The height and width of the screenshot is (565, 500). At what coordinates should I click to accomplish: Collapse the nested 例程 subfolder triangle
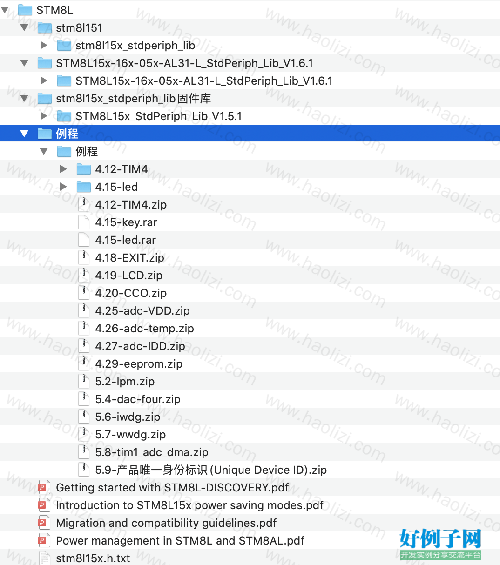44,151
